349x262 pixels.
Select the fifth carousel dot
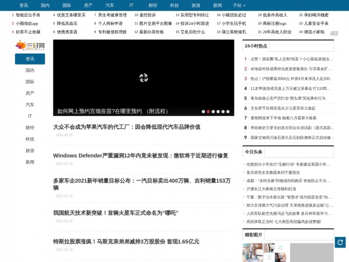pos(223,112)
